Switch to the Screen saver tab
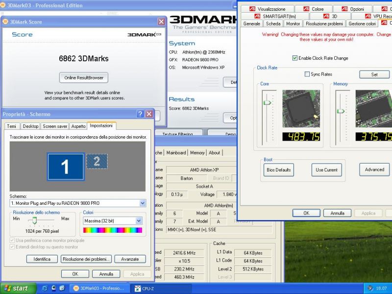The height and width of the screenshot is (294, 392). pyautogui.click(x=54, y=126)
